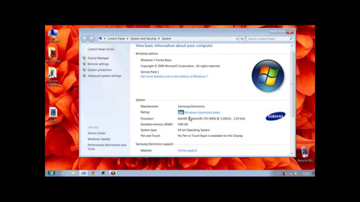Select the Work folder desktop icon
Viewport: 360px width, 202px height.
(x=53, y=55)
